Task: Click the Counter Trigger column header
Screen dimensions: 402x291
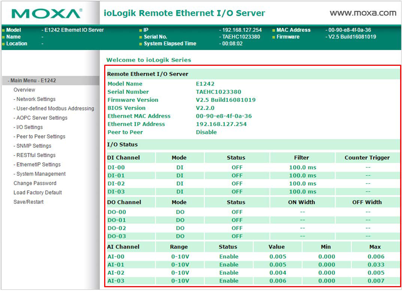Action: tap(367, 158)
